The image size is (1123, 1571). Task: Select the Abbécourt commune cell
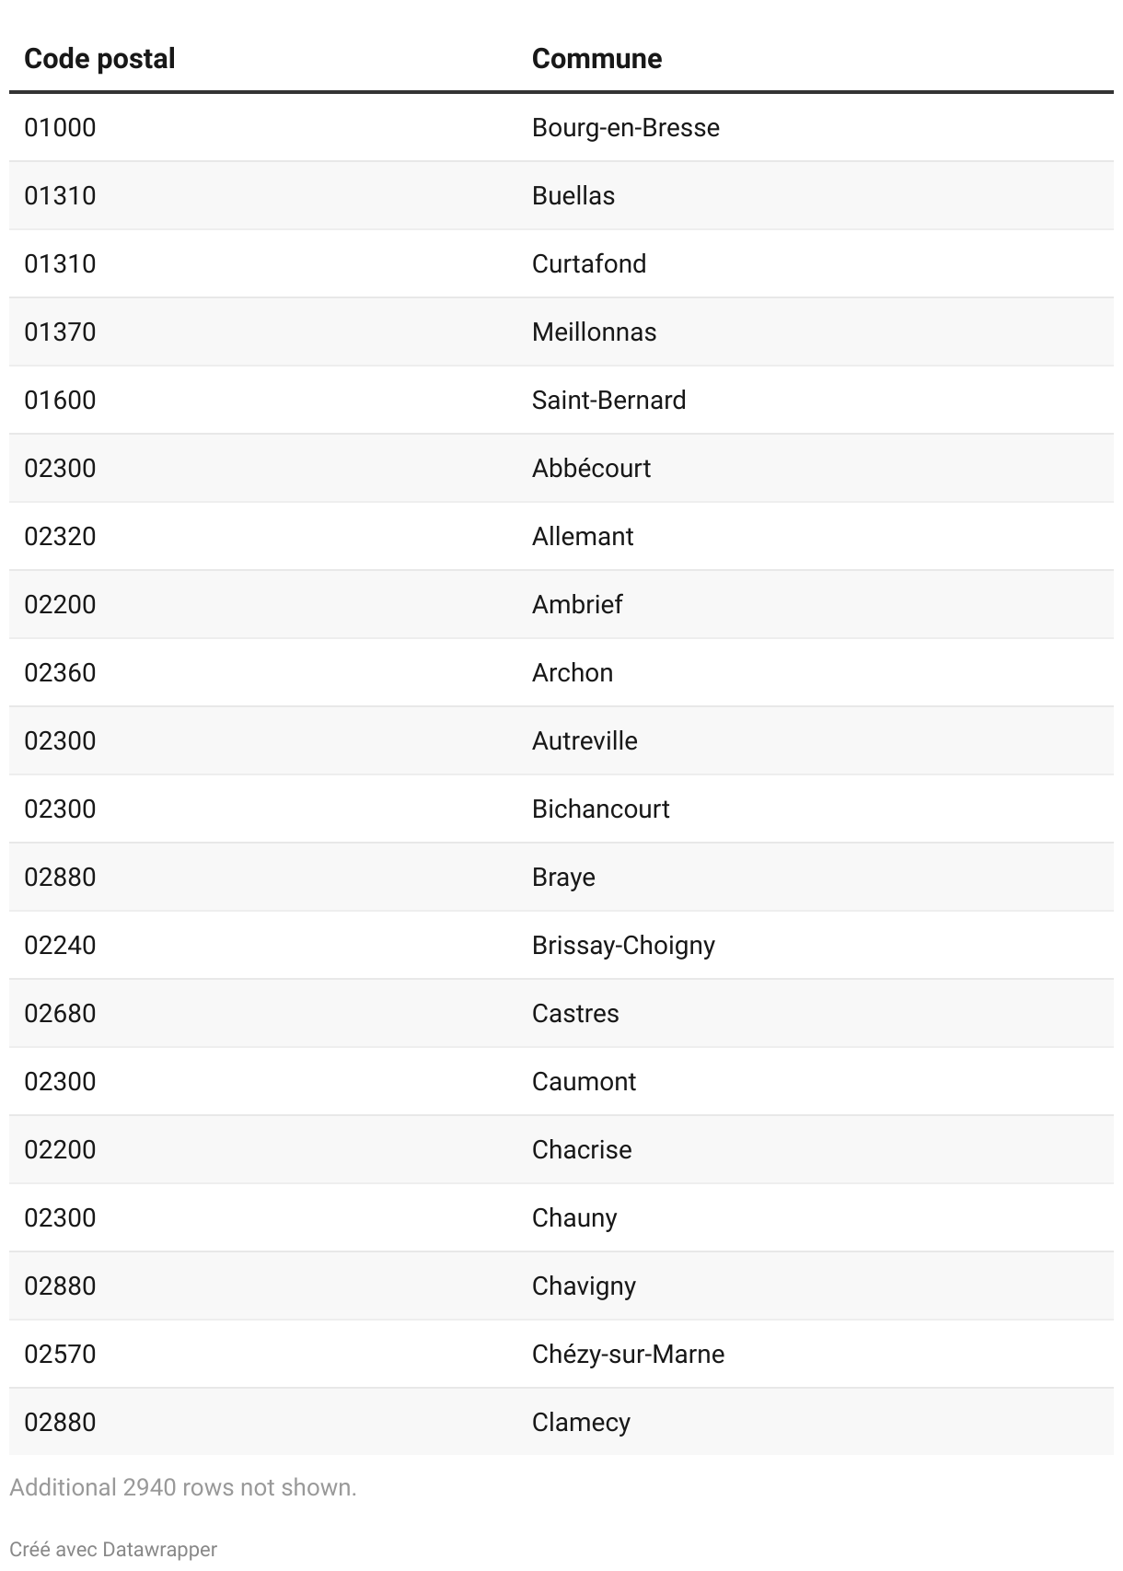point(591,468)
